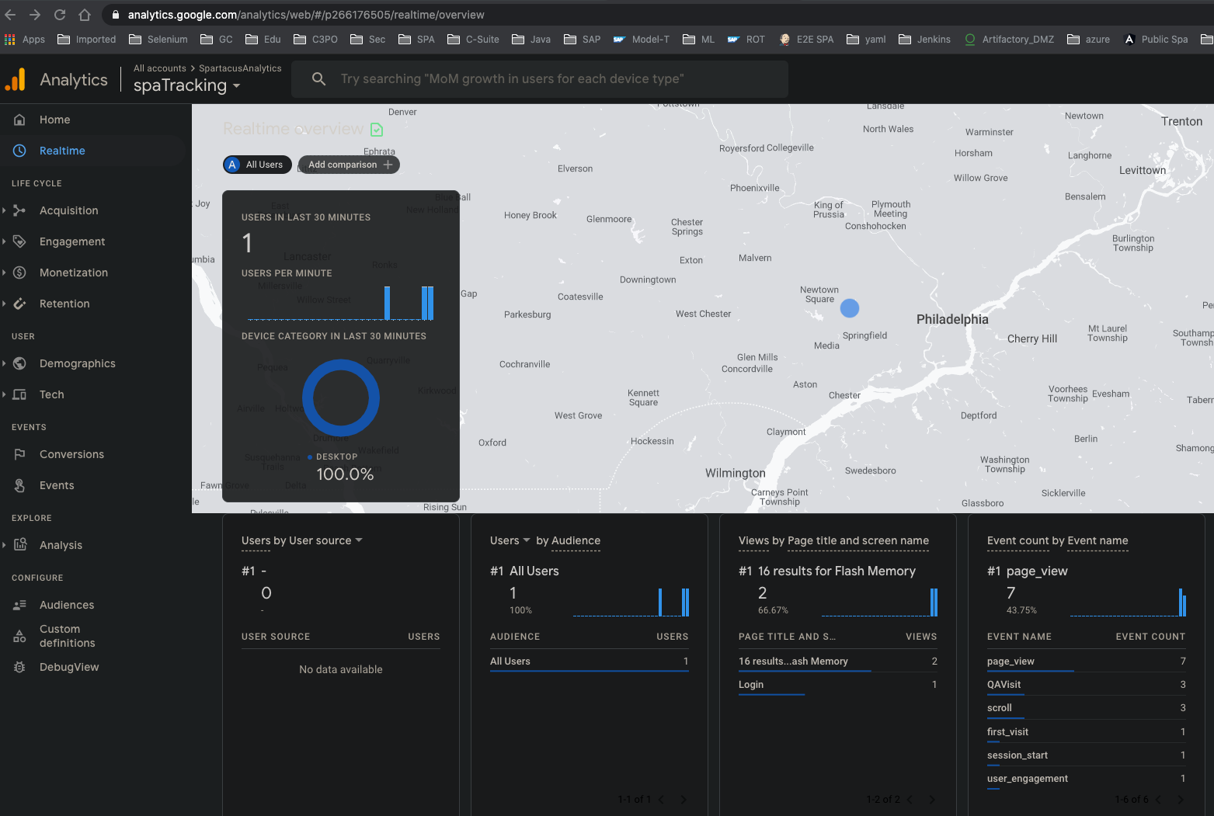This screenshot has height=816, width=1214.
Task: Click the Engagement tag icon
Action: (20, 241)
